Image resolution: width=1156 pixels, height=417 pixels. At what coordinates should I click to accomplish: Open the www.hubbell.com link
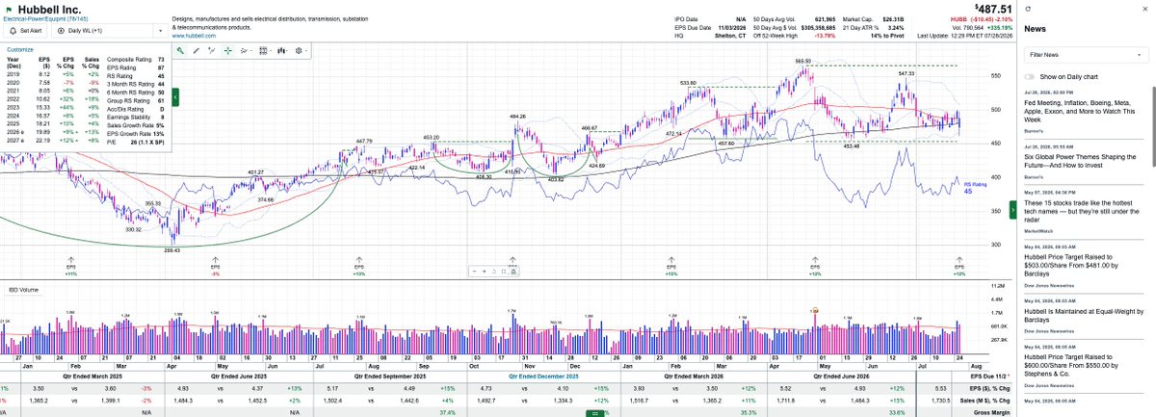(x=194, y=35)
